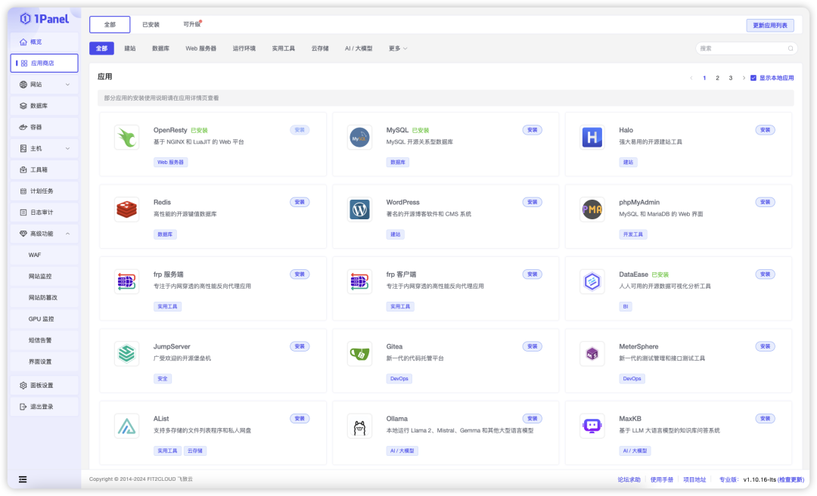Expand the 主机 sidebar menu

pos(45,148)
